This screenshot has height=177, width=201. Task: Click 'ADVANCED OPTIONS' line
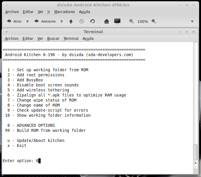tap(36, 125)
